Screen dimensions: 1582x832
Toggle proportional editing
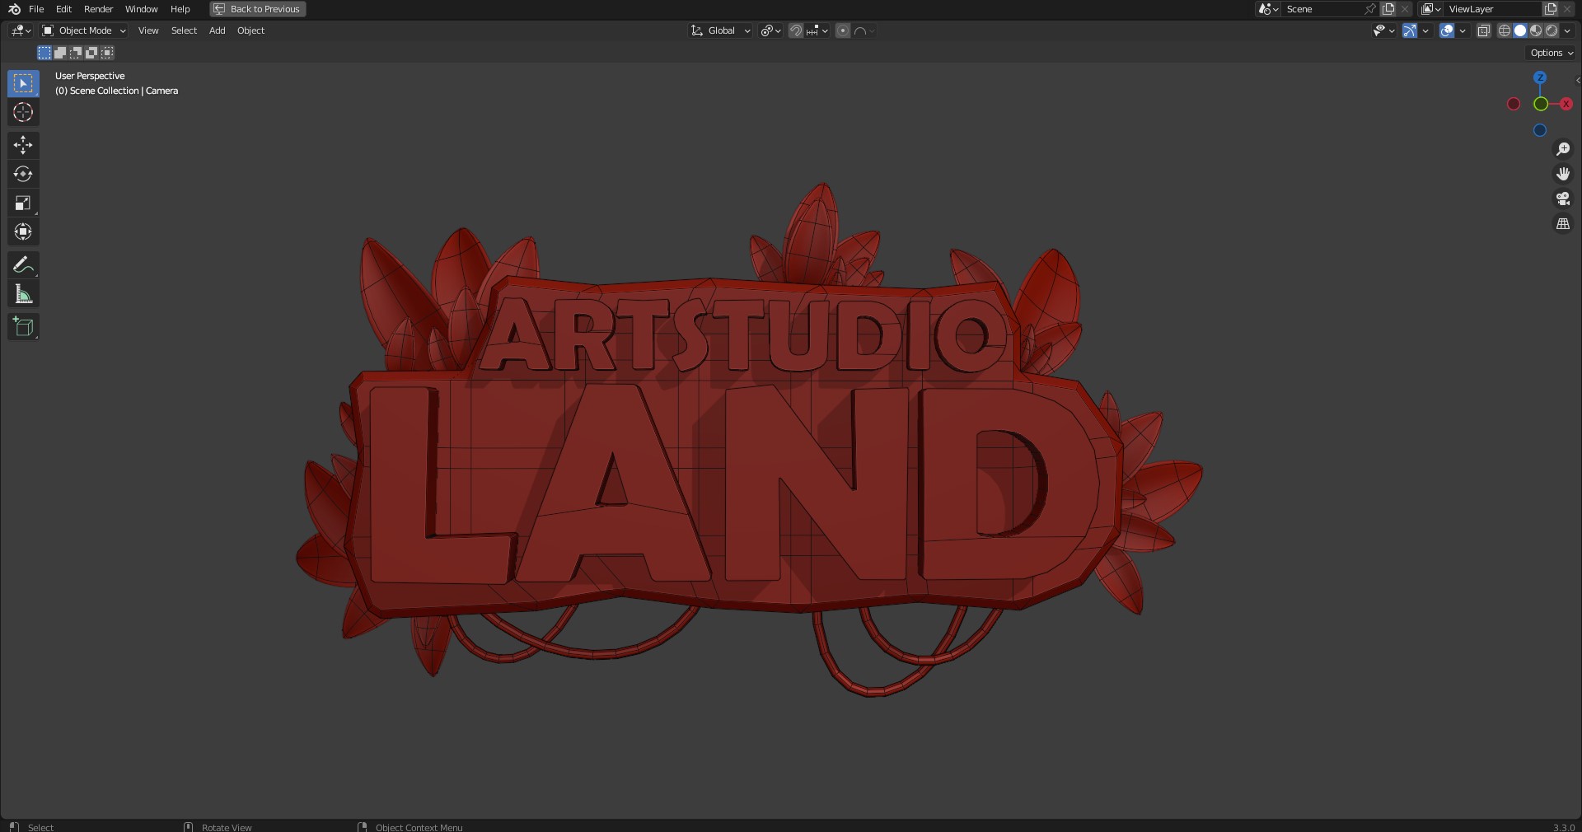click(842, 30)
